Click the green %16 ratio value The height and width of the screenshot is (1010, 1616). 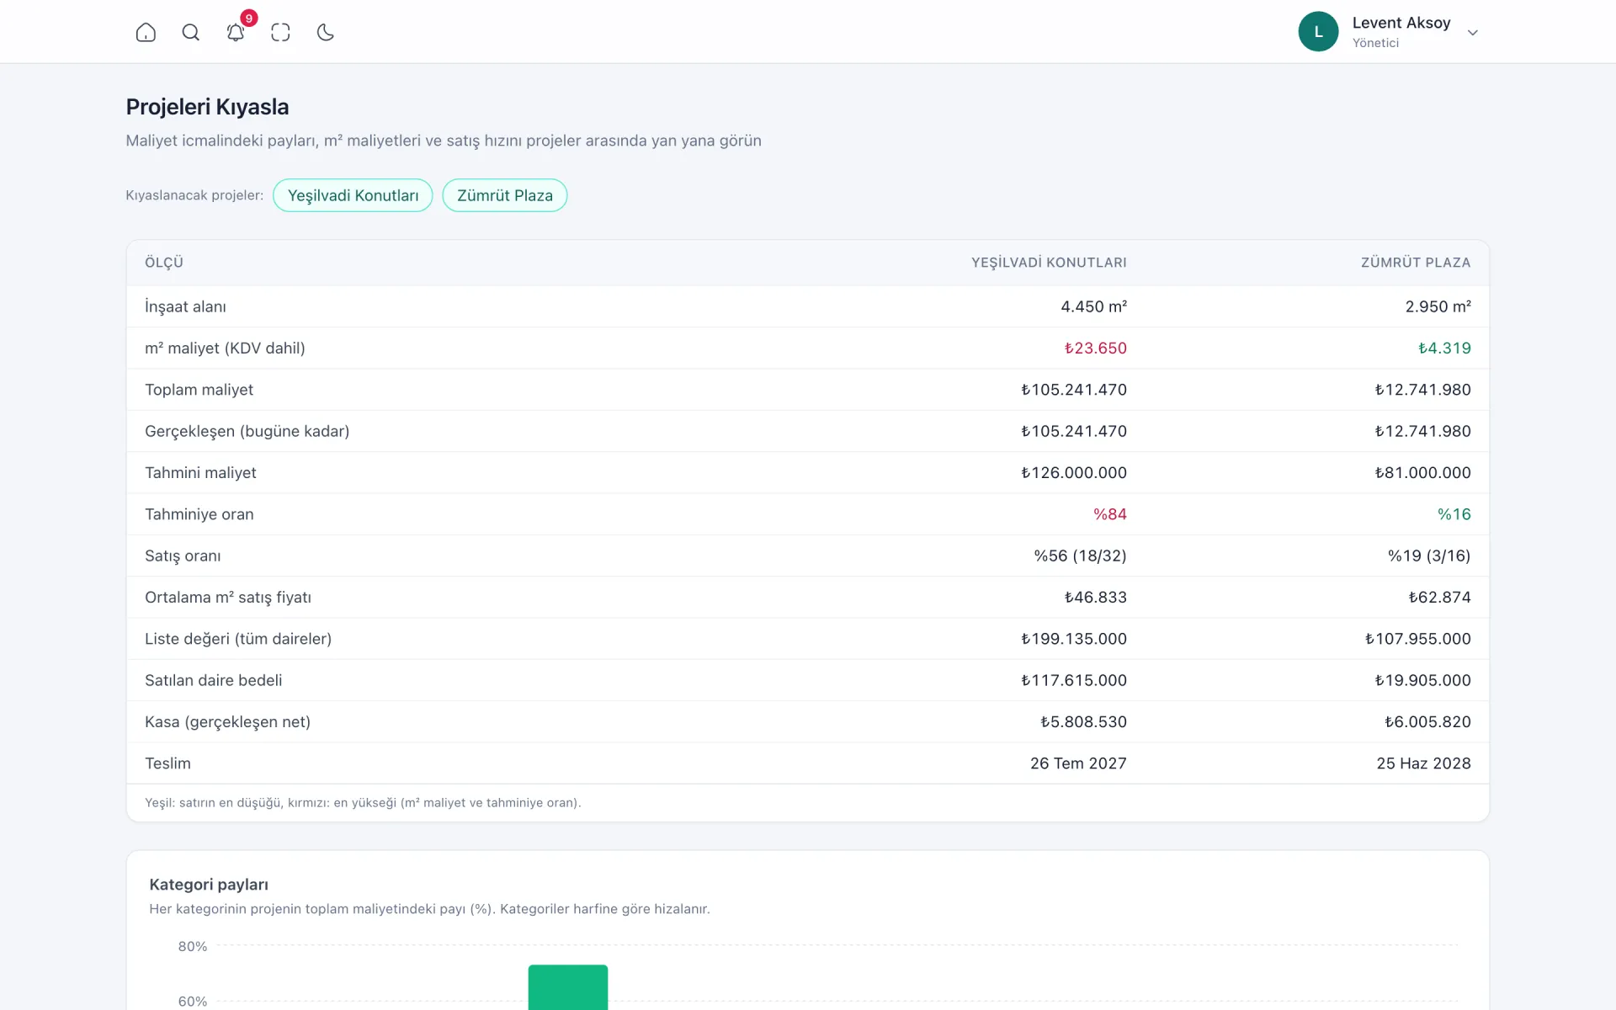point(1454,514)
